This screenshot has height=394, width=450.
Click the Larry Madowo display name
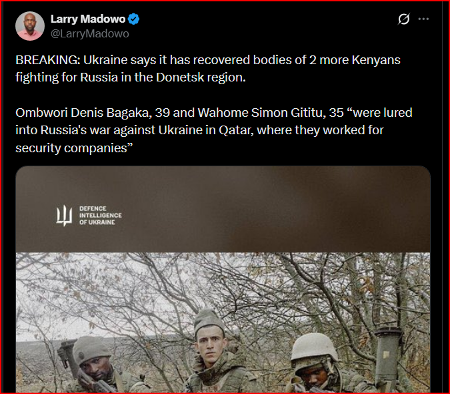[88, 19]
